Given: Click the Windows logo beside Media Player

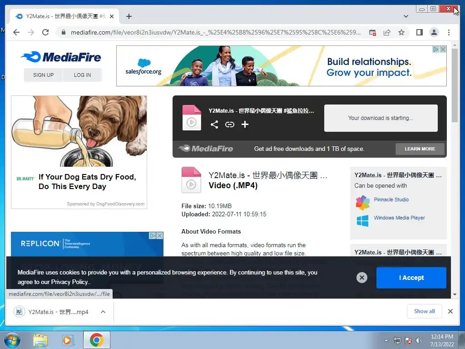Looking at the screenshot, I should click(x=362, y=221).
